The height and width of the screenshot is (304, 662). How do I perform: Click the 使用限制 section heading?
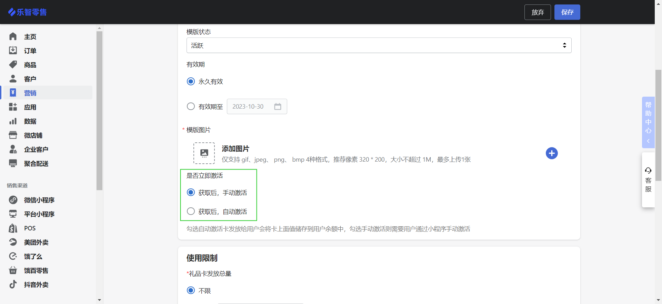point(202,258)
